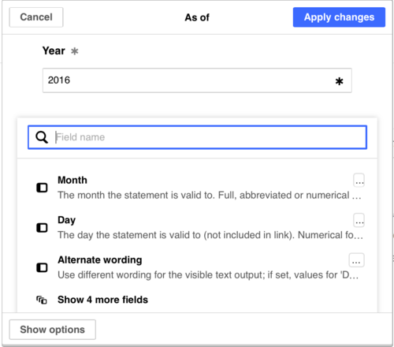Add the Month field
The width and height of the screenshot is (394, 347).
pos(197,188)
